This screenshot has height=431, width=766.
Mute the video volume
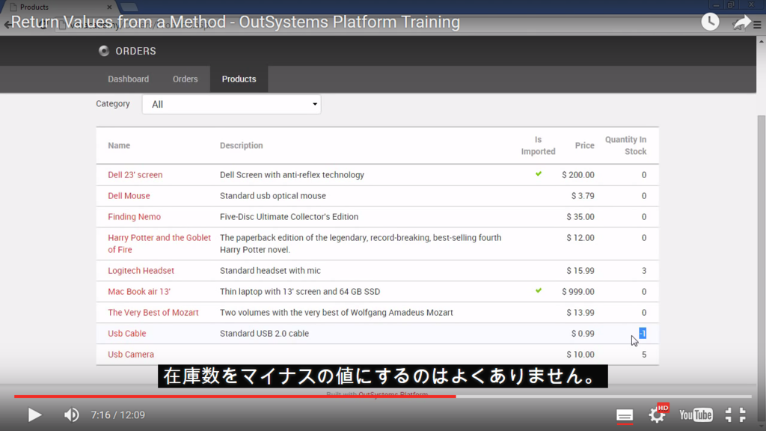tap(71, 415)
